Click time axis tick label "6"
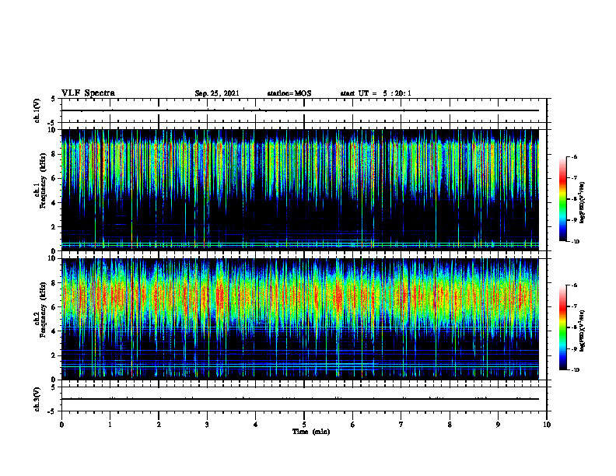616x476 pixels. pyautogui.click(x=353, y=425)
